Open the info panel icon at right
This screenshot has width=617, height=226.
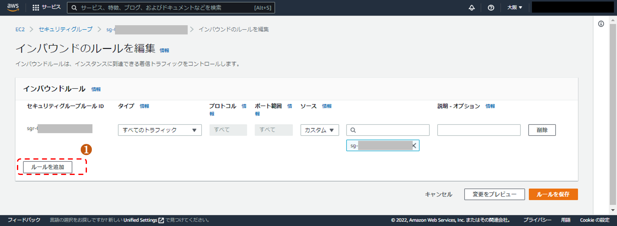(601, 24)
